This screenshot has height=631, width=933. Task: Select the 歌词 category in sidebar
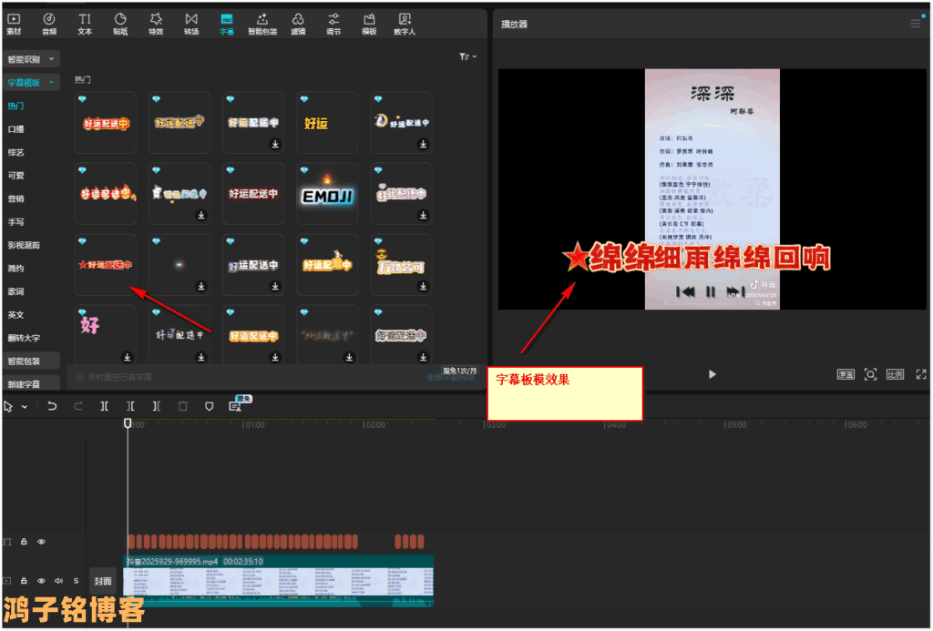pos(16,291)
